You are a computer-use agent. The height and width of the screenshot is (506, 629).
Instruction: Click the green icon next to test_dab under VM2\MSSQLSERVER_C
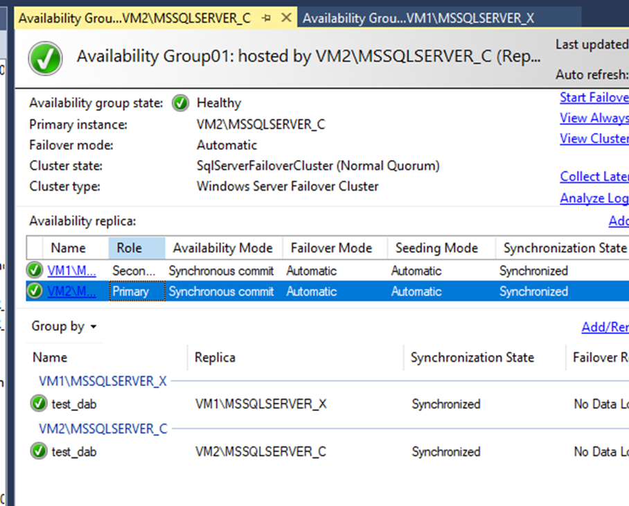(38, 451)
